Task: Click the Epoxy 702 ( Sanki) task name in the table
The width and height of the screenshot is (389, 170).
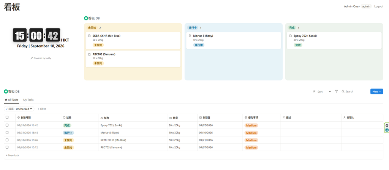Action: tap(111, 125)
